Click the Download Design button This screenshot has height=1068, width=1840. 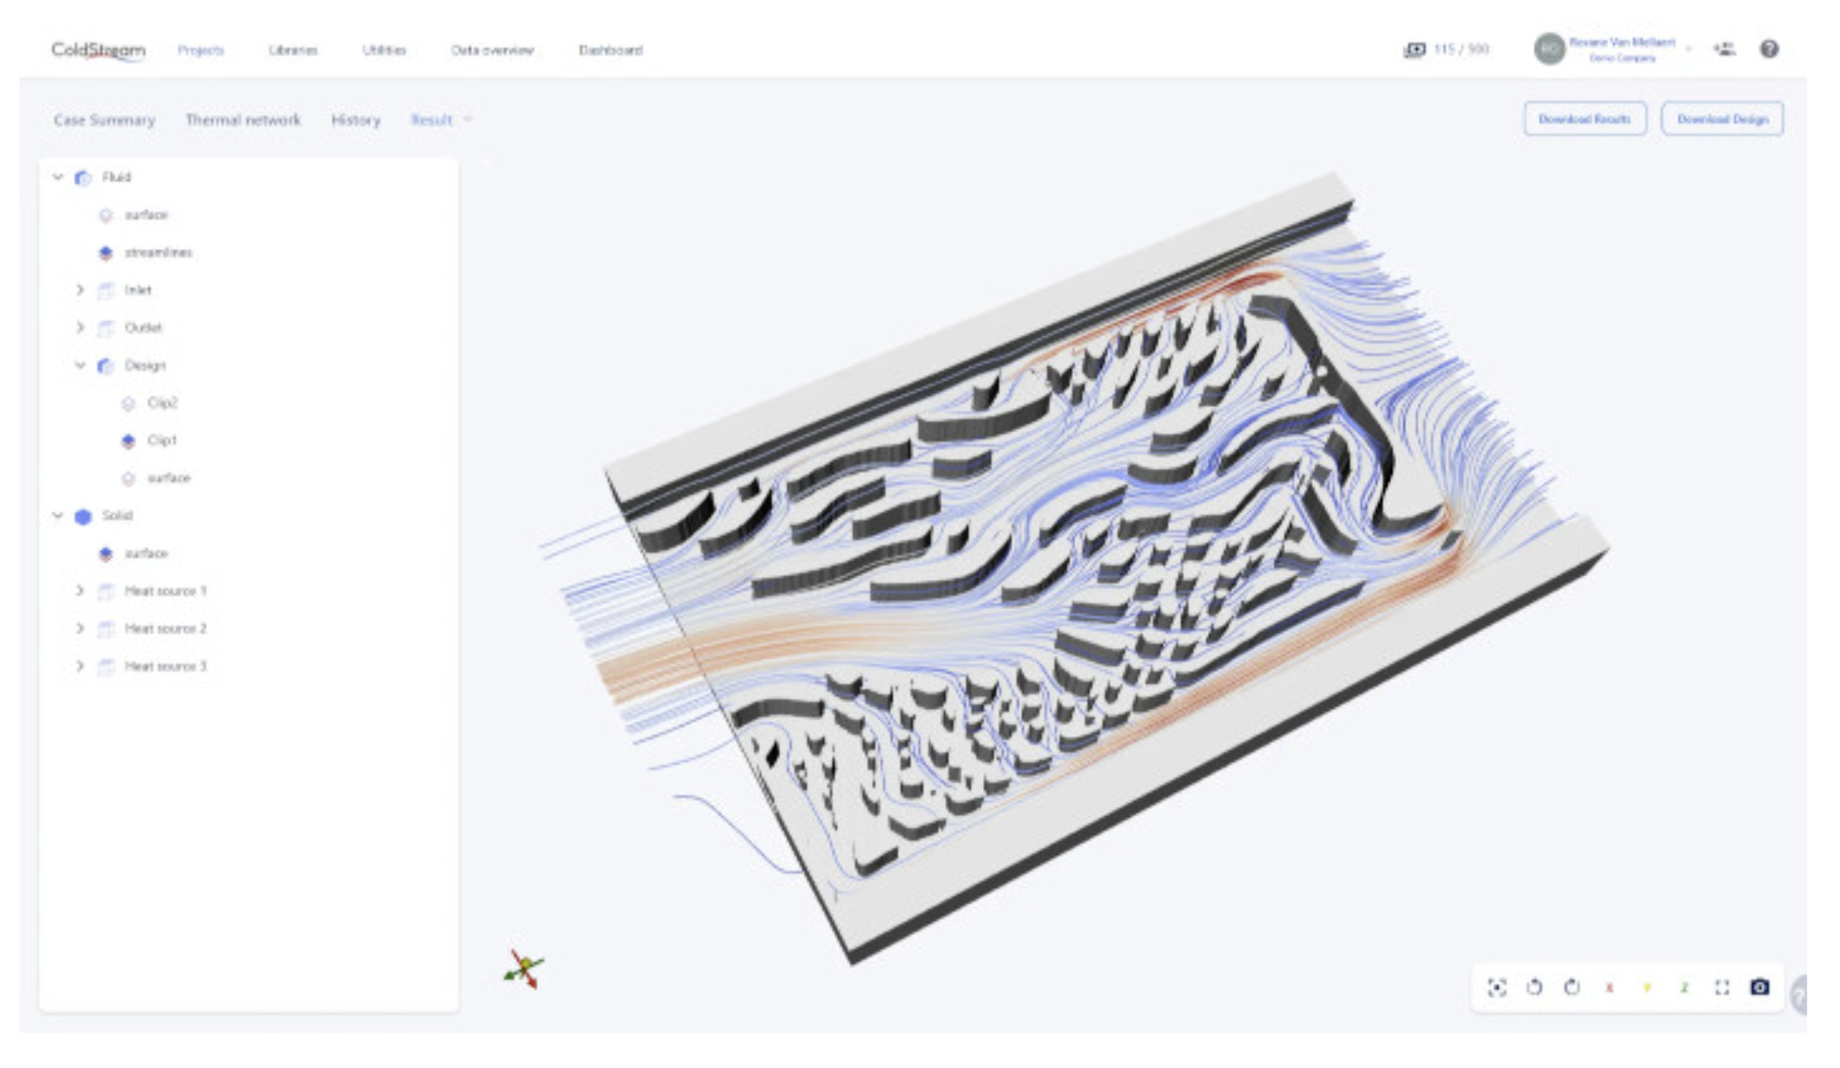1722,119
